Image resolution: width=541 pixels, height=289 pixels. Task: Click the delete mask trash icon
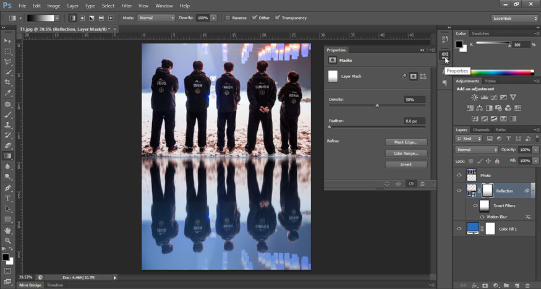pos(422,184)
